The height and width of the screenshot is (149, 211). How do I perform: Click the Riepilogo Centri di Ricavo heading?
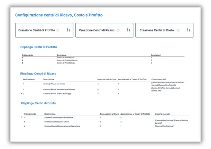38,74
